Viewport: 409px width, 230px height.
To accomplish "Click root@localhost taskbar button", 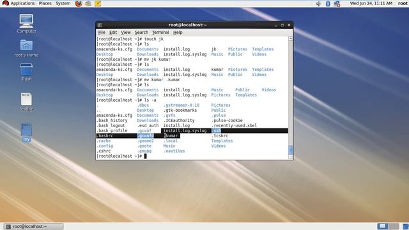I will (34, 226).
